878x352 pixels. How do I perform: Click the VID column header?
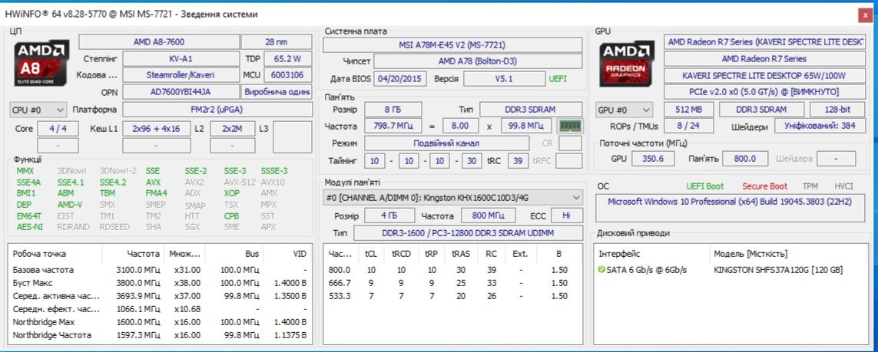[x=287, y=254]
